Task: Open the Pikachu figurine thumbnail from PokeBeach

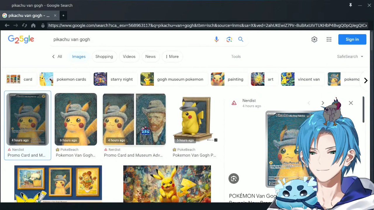Action: coord(195,120)
